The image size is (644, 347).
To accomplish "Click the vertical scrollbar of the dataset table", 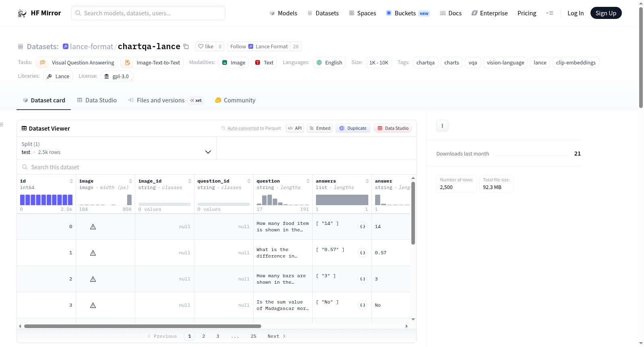I will pos(413,213).
